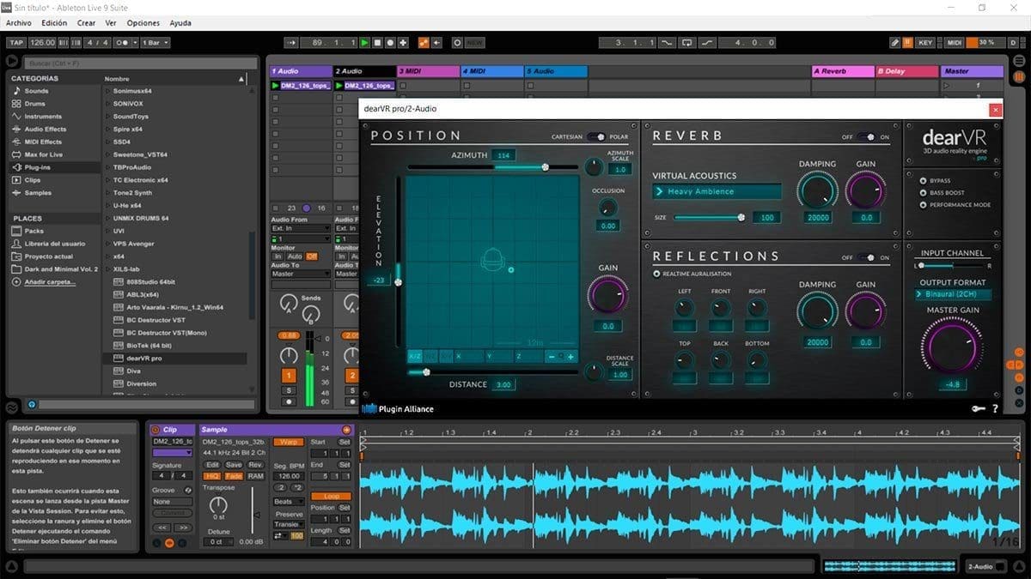Image resolution: width=1031 pixels, height=579 pixels.
Task: Launch clip in the 1 Audio track
Action: 275,86
